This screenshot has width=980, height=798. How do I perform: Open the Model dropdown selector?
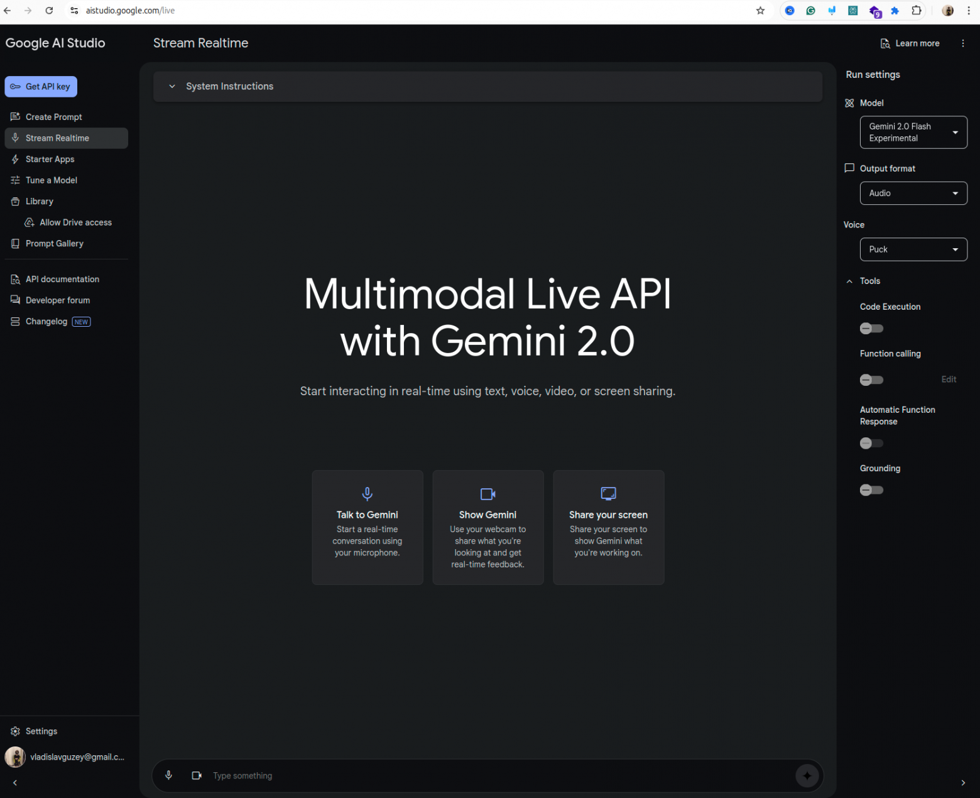[x=913, y=133]
